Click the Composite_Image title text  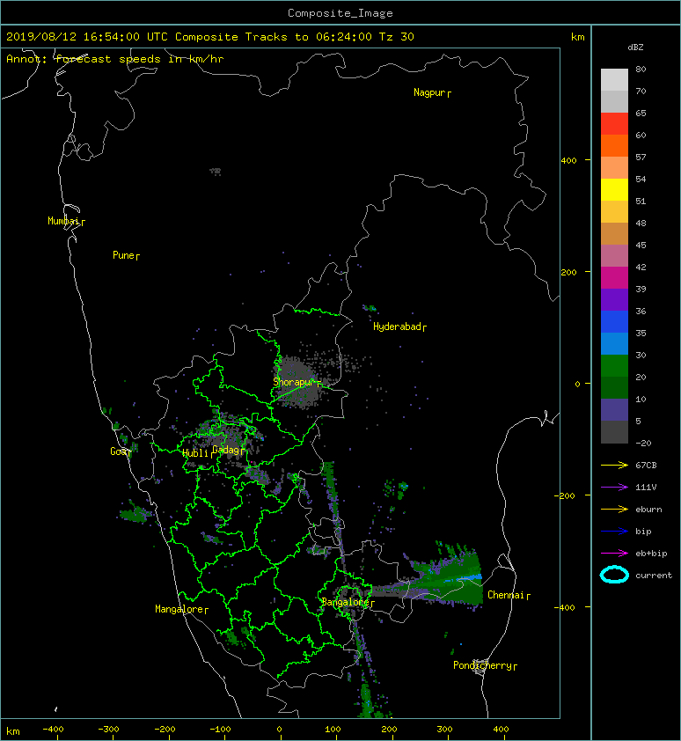pos(340,13)
